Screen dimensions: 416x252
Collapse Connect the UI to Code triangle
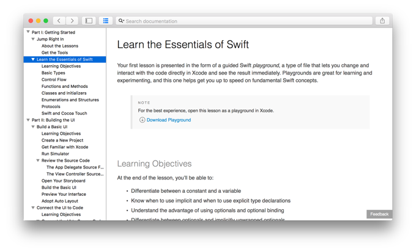(x=33, y=207)
